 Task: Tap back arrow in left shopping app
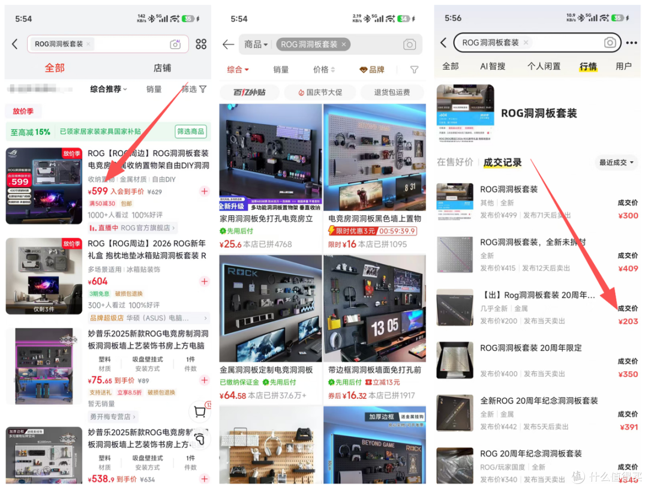coord(15,44)
